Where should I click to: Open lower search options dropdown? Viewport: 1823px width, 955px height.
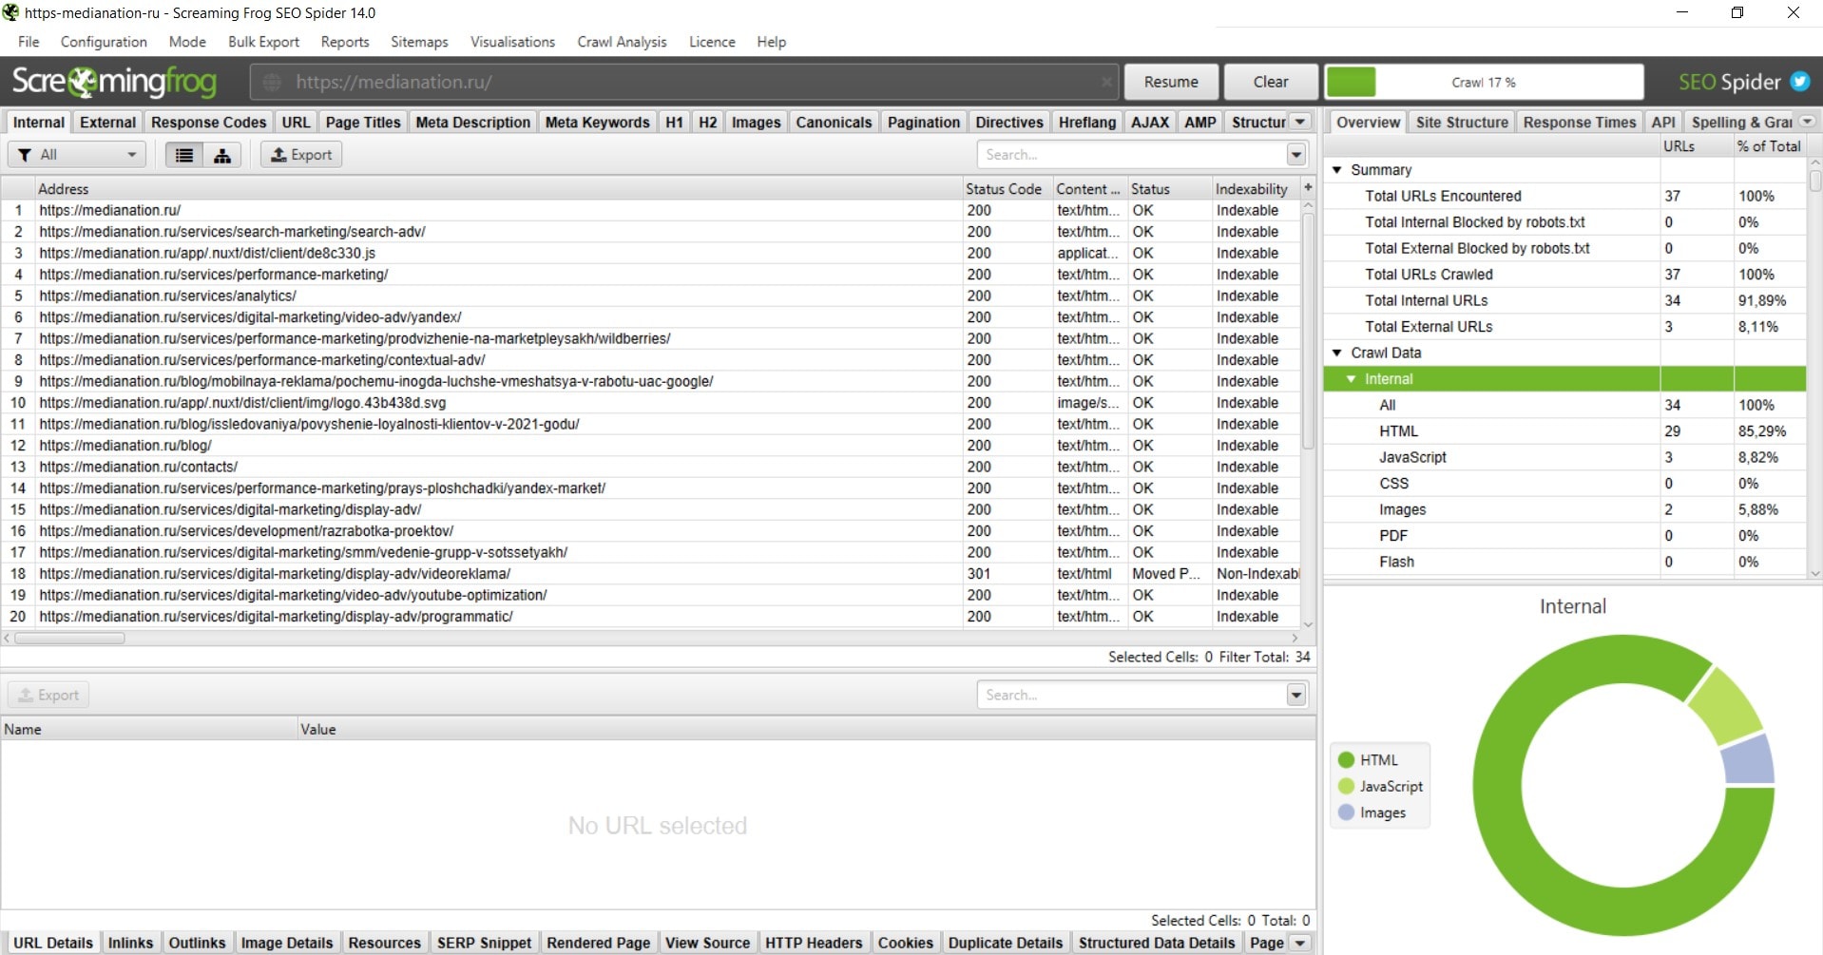pos(1296,696)
